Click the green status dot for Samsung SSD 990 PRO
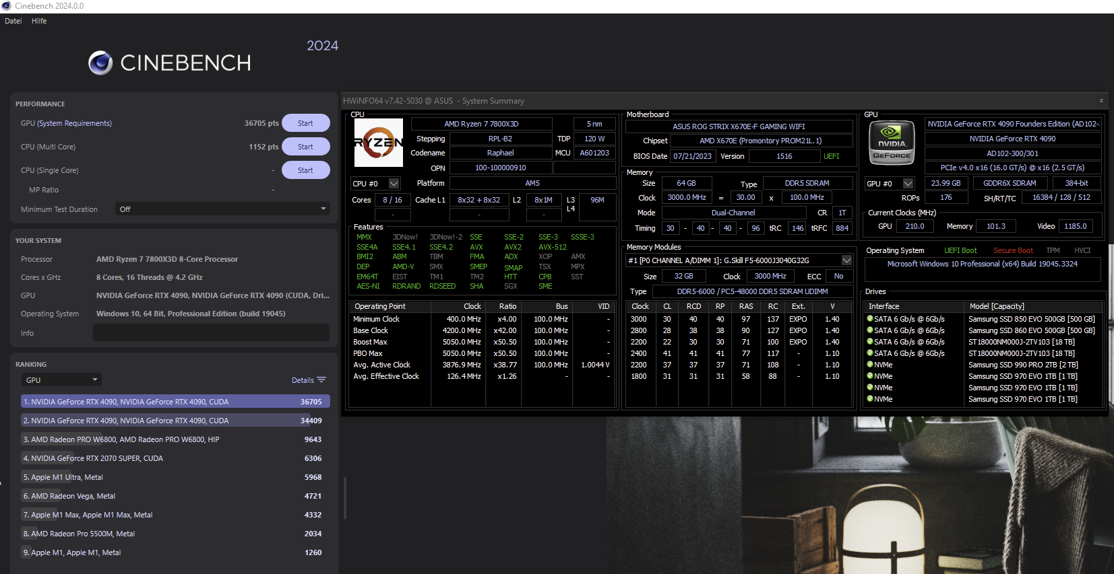The height and width of the screenshot is (574, 1114). click(870, 365)
